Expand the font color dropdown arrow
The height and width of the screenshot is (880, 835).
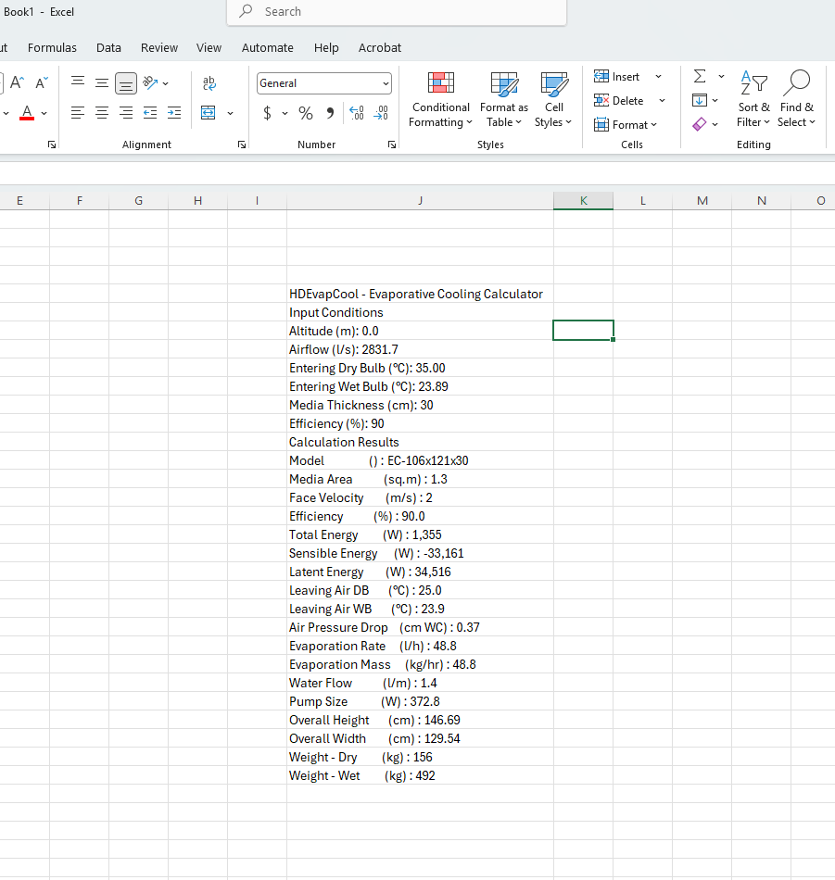coord(44,113)
